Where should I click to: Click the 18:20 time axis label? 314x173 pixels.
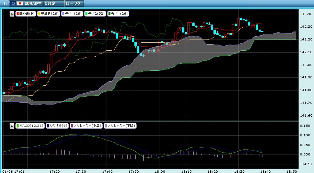[213, 171]
